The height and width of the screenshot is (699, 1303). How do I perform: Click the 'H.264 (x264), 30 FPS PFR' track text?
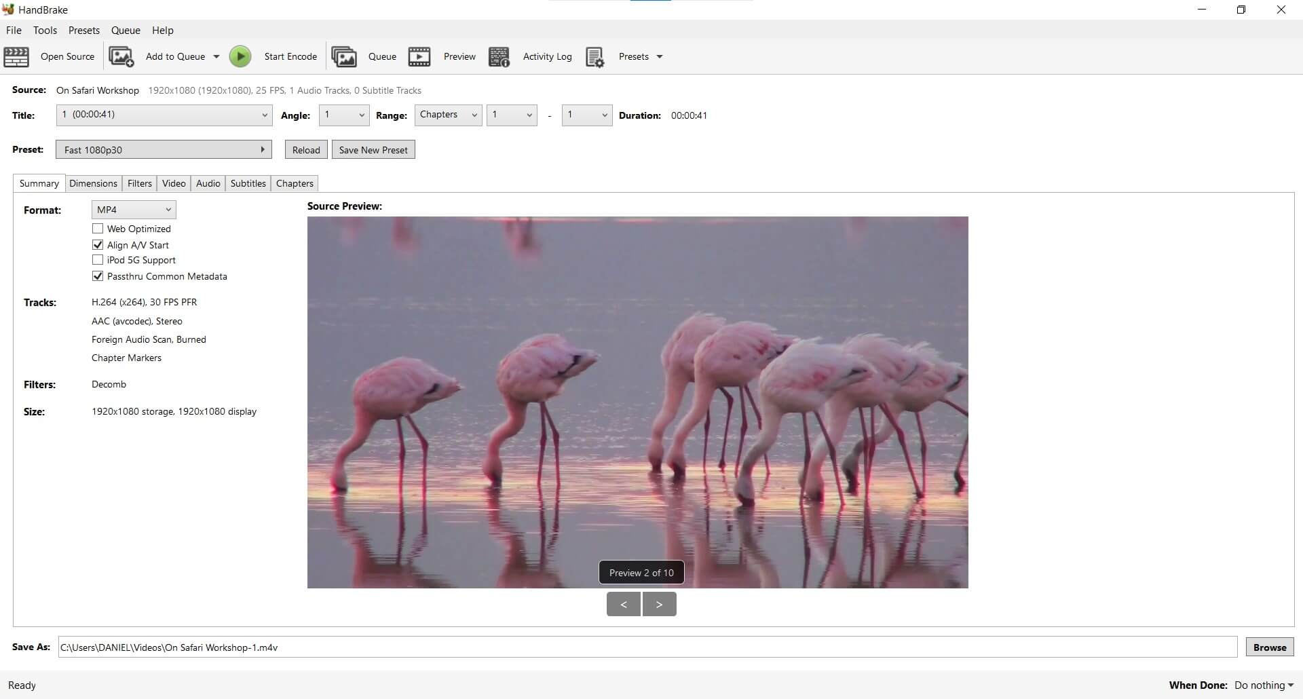(145, 302)
